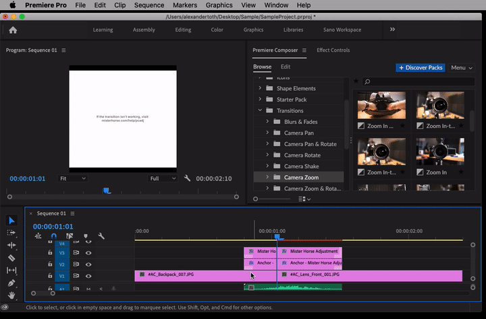Switch to the Editing workspace

pyautogui.click(x=183, y=30)
